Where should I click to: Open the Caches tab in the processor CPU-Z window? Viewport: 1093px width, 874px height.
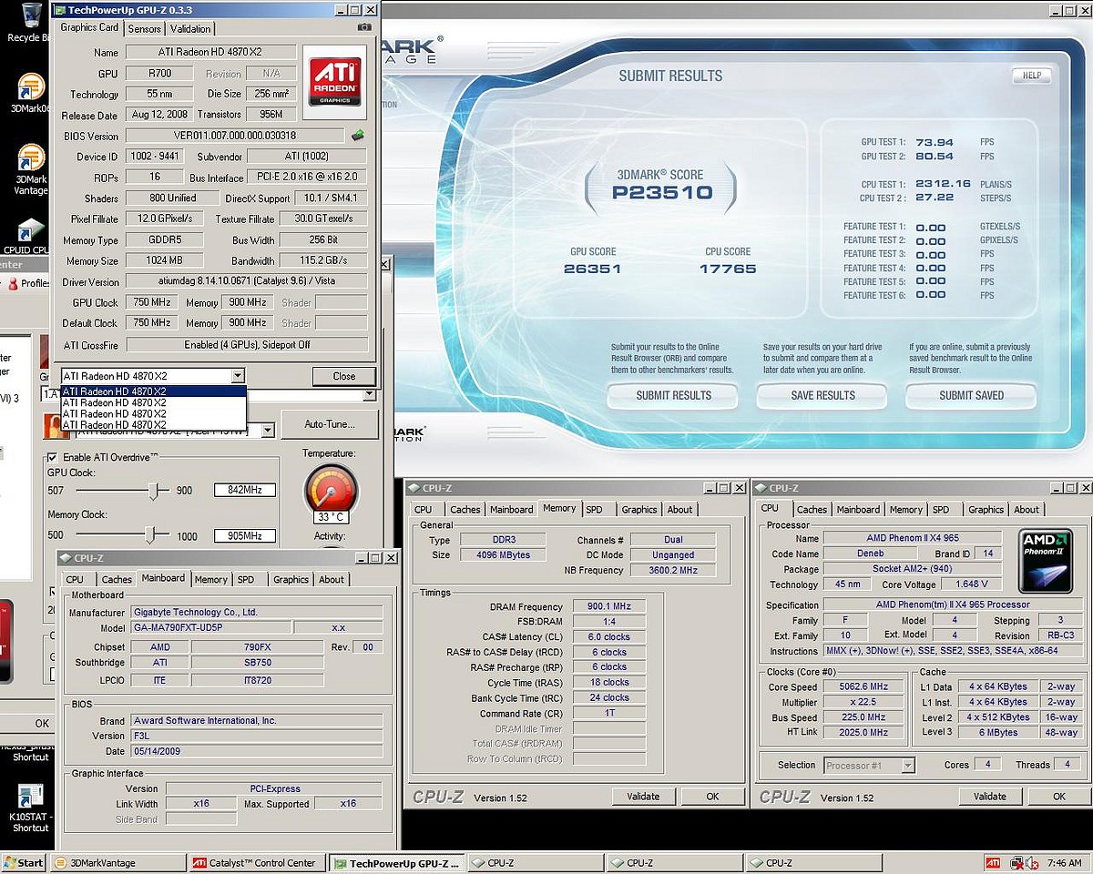[x=812, y=509]
